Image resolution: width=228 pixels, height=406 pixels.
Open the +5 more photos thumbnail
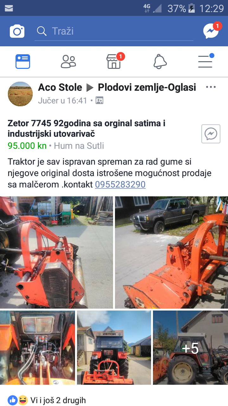pyautogui.click(x=190, y=348)
